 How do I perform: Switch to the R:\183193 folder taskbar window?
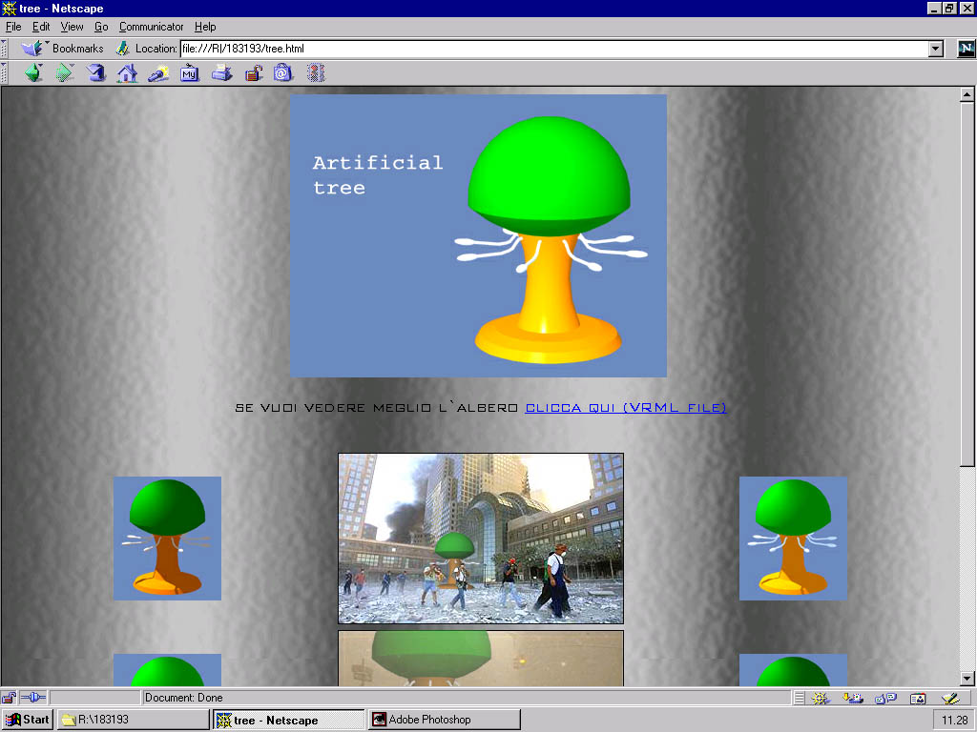pyautogui.click(x=134, y=720)
